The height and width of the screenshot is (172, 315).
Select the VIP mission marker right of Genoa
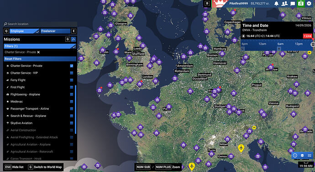231,156
